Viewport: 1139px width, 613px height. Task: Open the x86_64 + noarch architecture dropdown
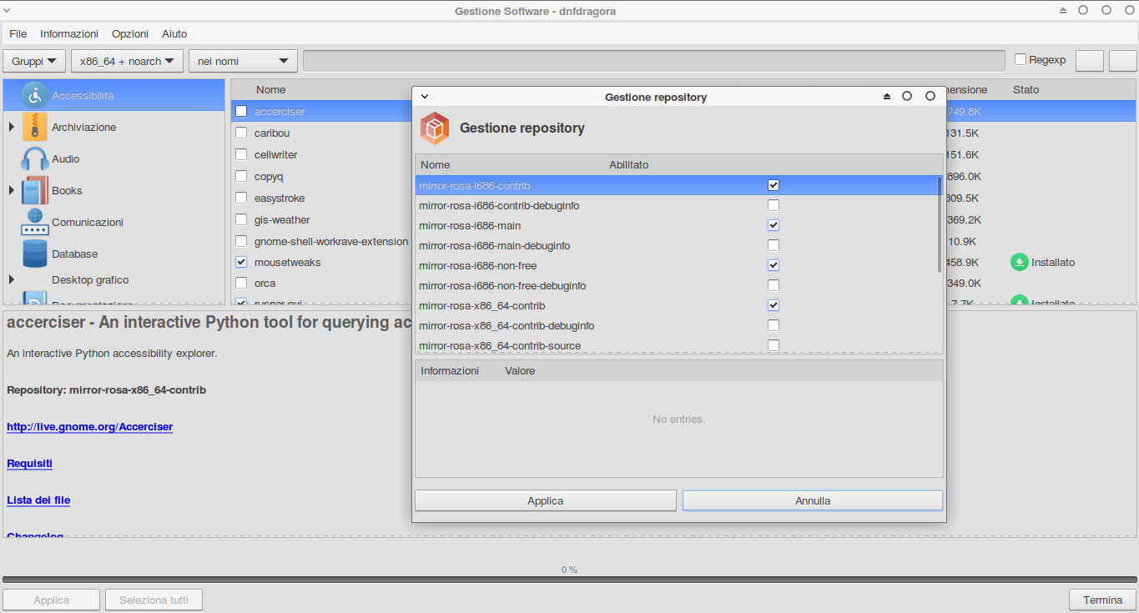(128, 61)
